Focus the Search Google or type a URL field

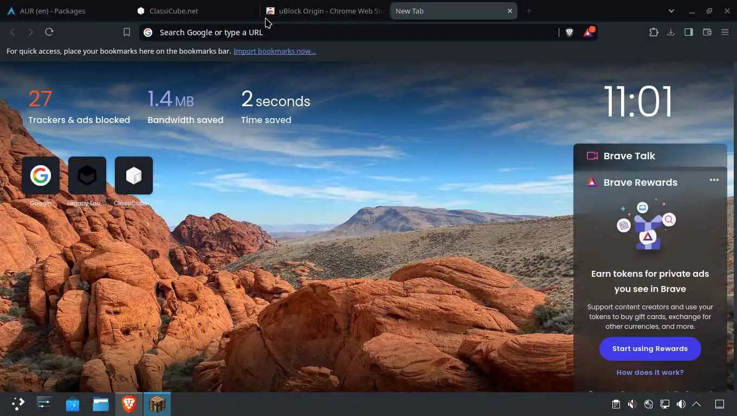click(350, 32)
